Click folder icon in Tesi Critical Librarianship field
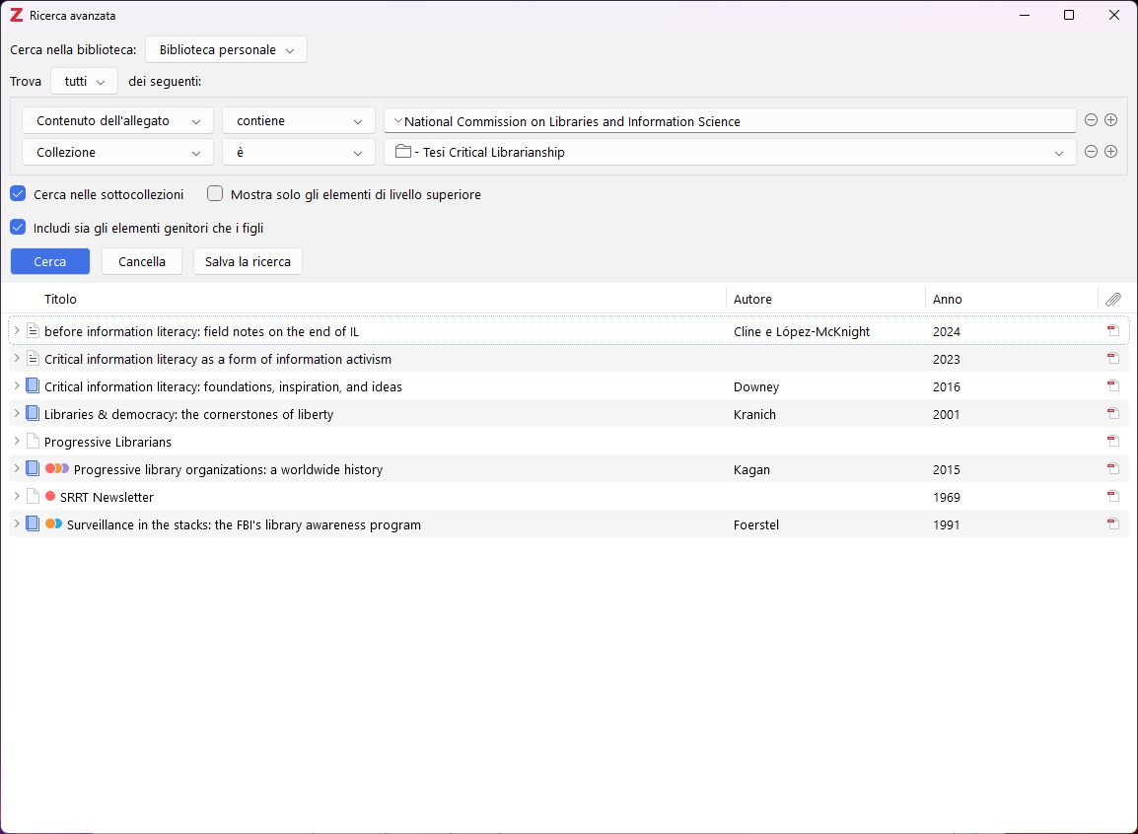 click(x=402, y=152)
